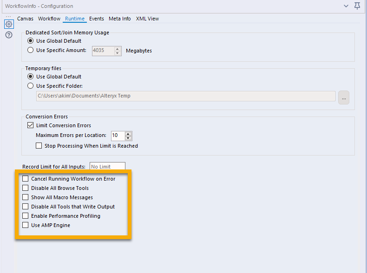Decrease the megabytes amount spinner
Viewport: 367px width, 273px height.
point(118,53)
